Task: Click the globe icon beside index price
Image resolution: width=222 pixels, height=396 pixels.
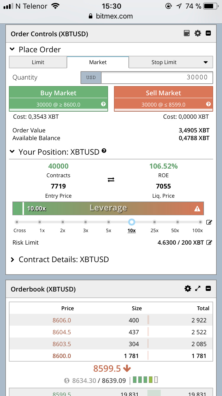Action: 67,381
